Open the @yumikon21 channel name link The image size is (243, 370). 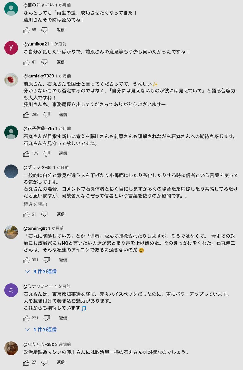click(x=36, y=44)
